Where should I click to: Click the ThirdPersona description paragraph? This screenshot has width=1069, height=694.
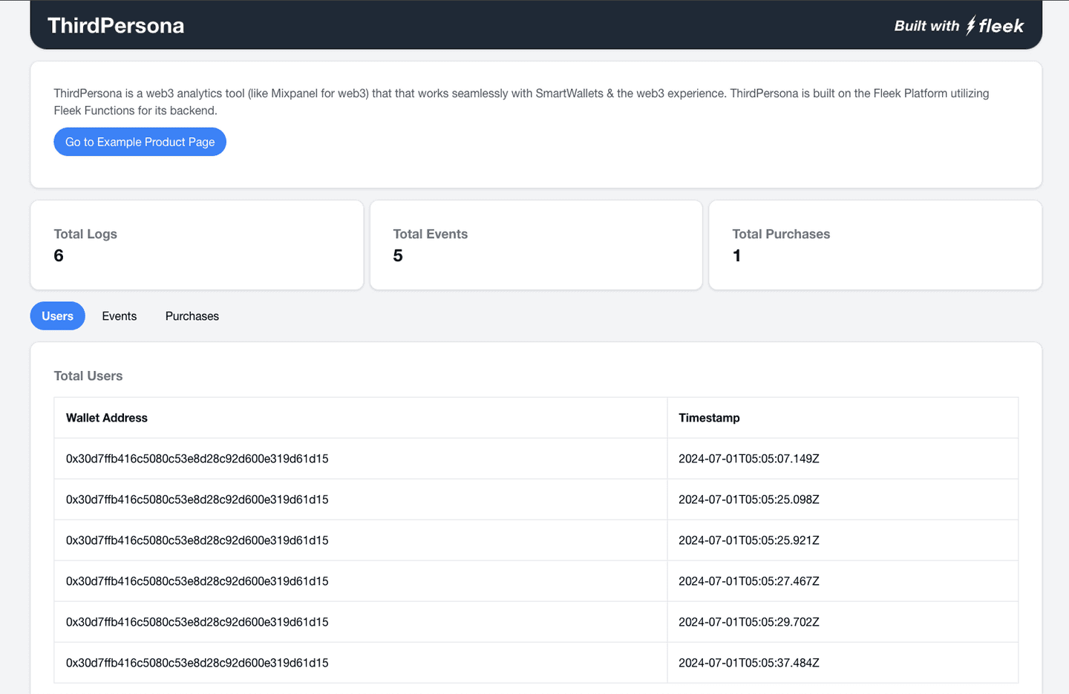pos(521,102)
